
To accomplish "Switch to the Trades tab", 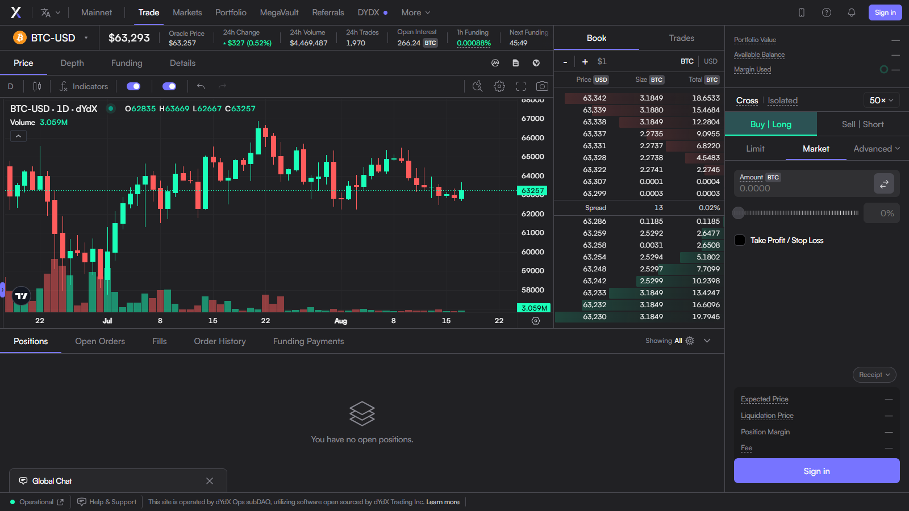I will (x=682, y=38).
